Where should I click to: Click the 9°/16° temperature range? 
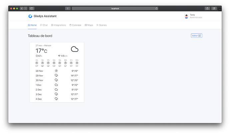click(75, 71)
